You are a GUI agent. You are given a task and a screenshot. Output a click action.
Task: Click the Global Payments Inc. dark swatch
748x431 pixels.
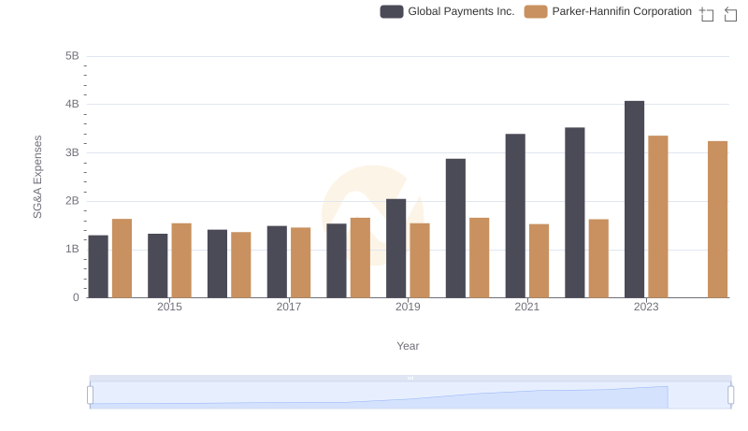[392, 11]
